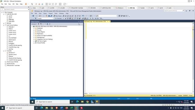The width and height of the screenshot is (195, 110).
Task: Switch to the Home tab in VMware
Action: pyautogui.click(x=34, y=8)
